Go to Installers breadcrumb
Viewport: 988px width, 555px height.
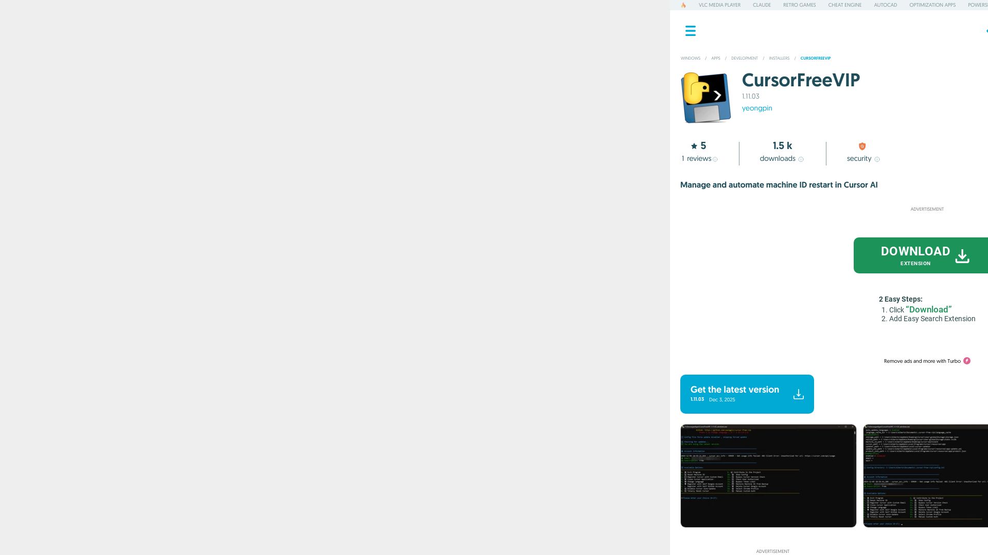point(779,59)
